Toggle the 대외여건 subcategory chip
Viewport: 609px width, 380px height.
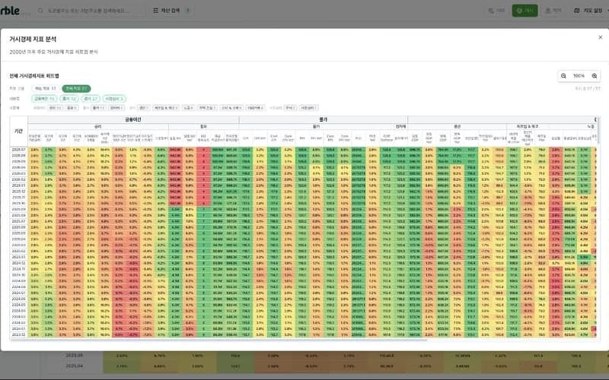tap(255, 107)
